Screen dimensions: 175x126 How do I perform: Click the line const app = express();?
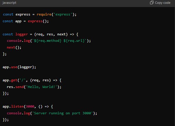click(26, 21)
